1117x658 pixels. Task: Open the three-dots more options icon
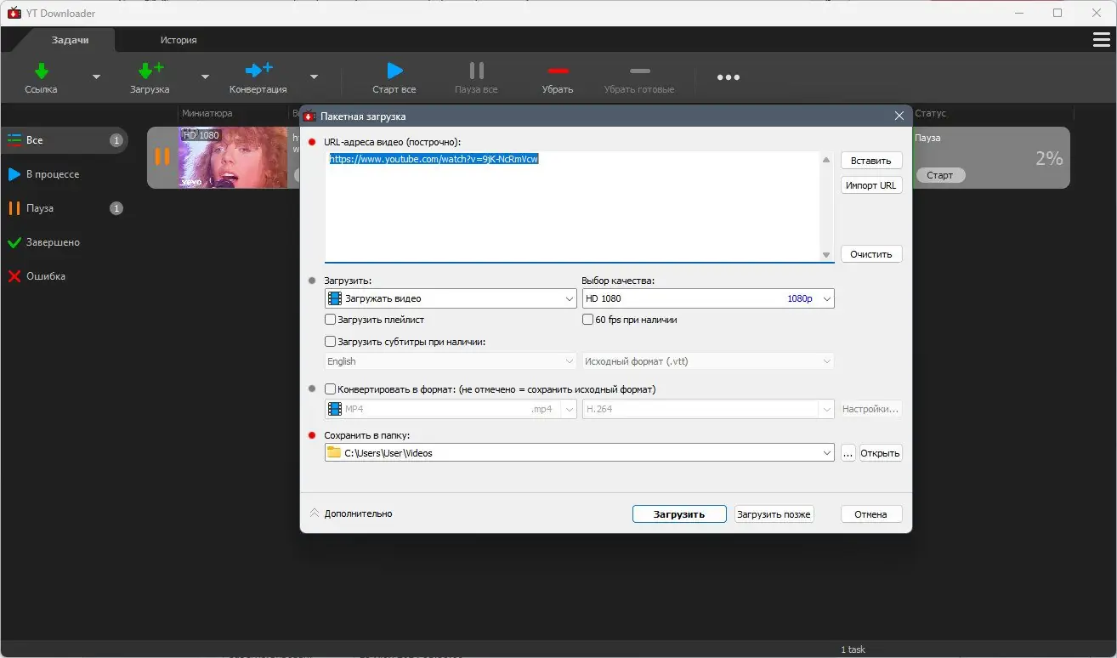coord(729,77)
